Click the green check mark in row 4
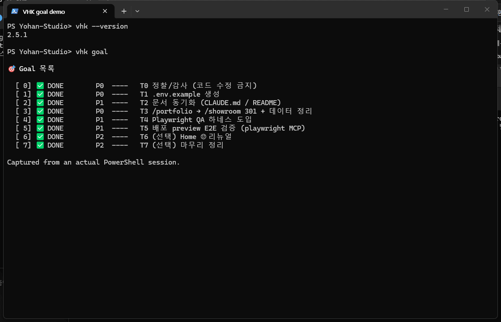 pos(40,119)
